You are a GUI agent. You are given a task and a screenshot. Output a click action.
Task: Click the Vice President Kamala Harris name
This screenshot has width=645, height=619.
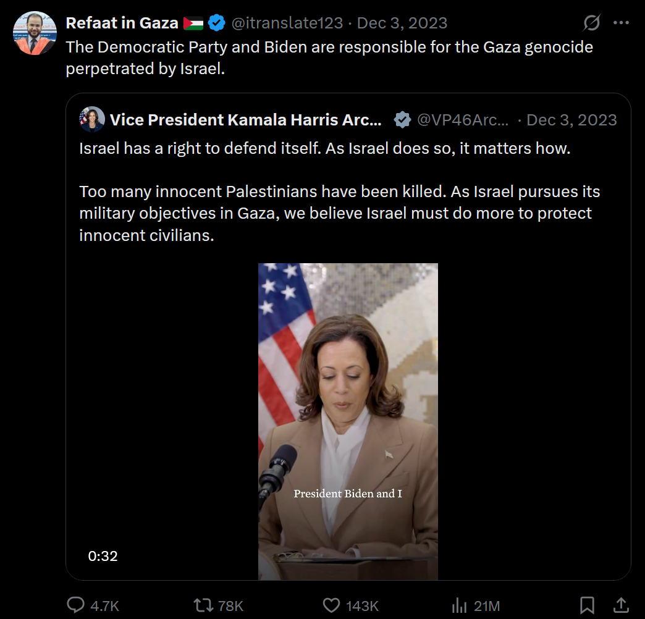click(x=245, y=120)
